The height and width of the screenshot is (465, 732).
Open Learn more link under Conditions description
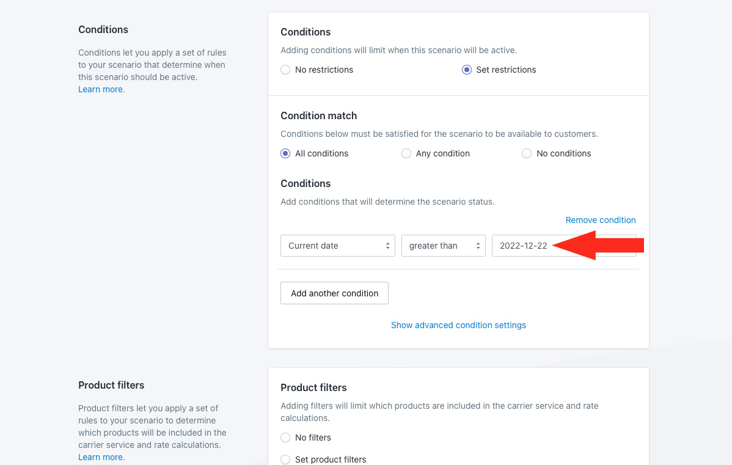pos(100,89)
